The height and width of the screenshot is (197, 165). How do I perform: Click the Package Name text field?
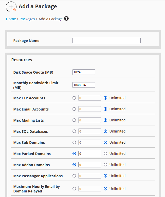point(106,40)
